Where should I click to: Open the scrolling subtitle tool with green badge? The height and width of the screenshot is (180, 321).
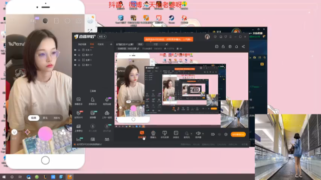coord(92,114)
